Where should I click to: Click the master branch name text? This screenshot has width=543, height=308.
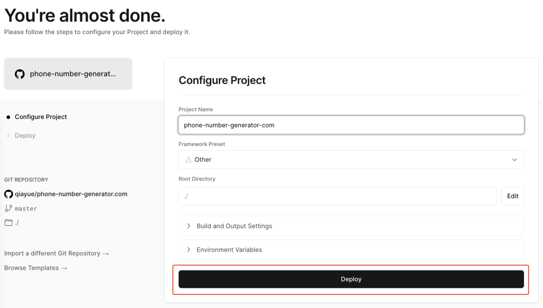point(26,209)
